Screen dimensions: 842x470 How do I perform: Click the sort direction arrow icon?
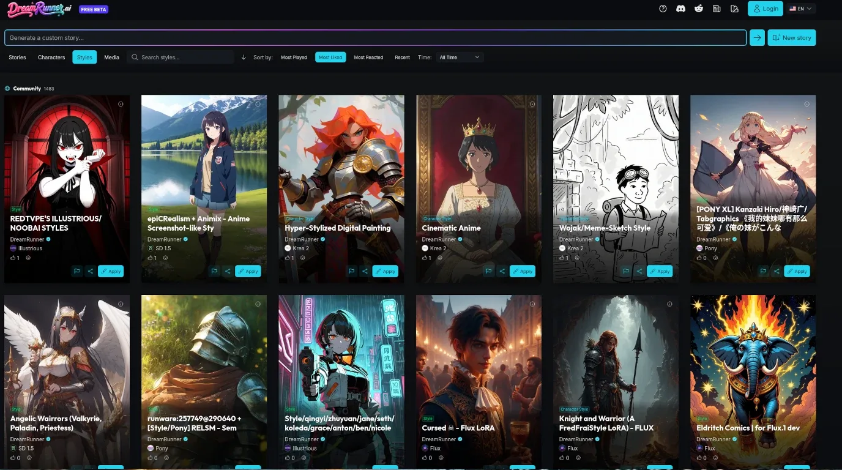[x=244, y=57]
